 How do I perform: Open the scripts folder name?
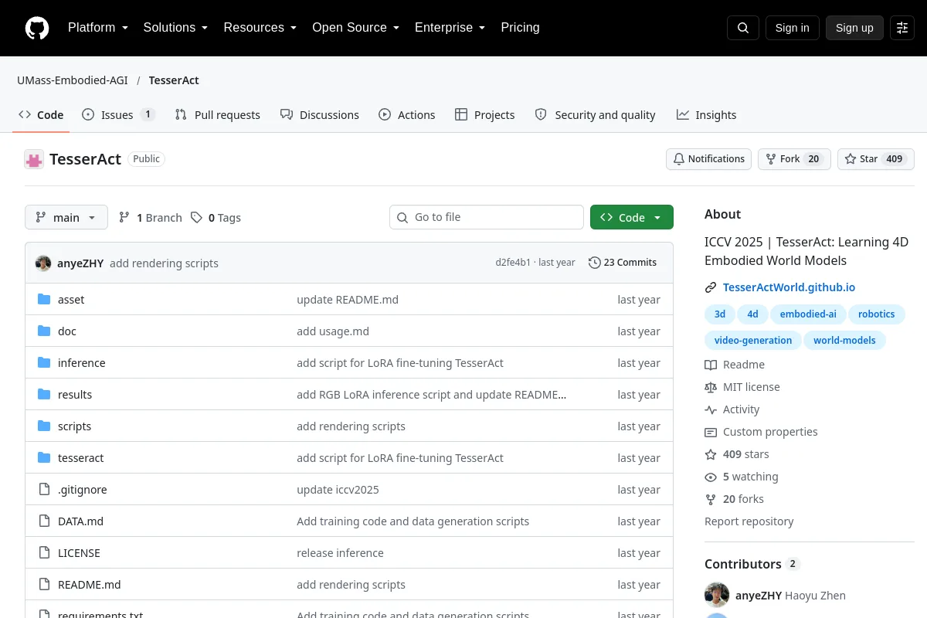74,426
